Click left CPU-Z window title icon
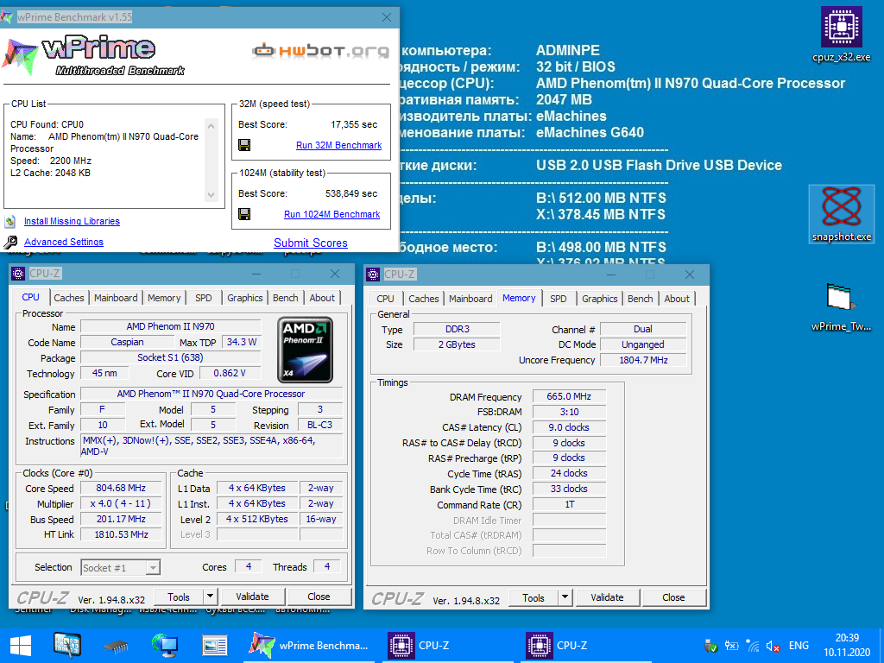884x663 pixels. click(18, 274)
